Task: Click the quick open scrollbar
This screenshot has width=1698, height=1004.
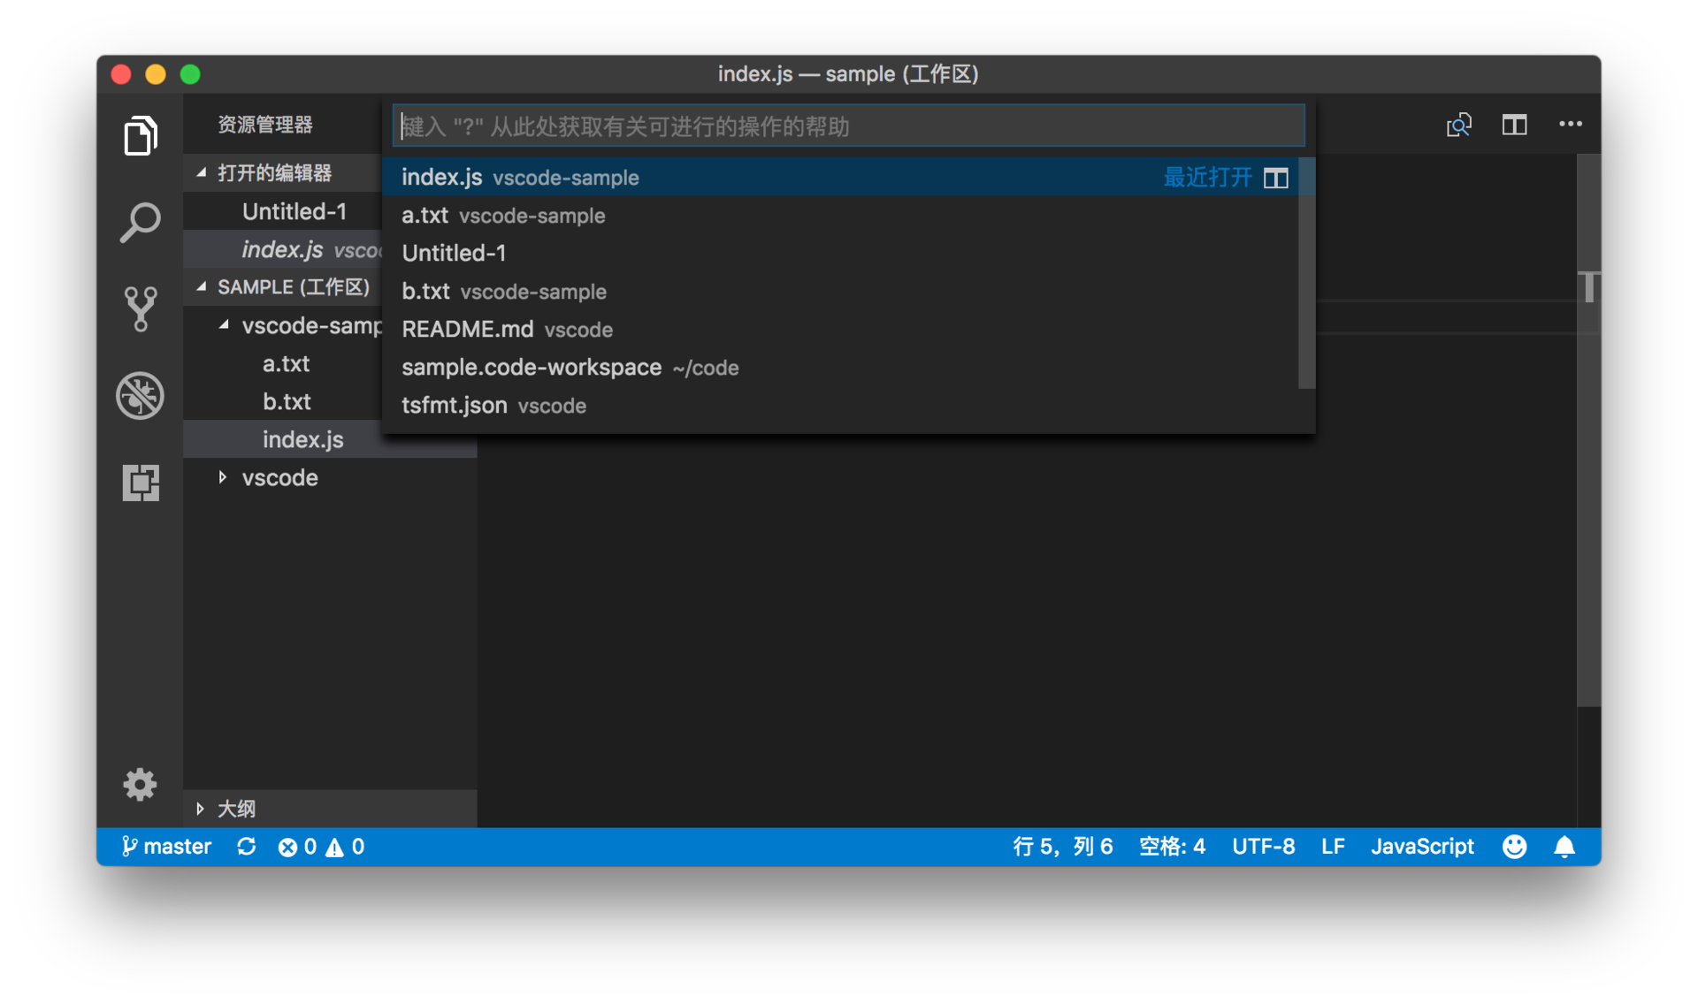Action: [1305, 272]
